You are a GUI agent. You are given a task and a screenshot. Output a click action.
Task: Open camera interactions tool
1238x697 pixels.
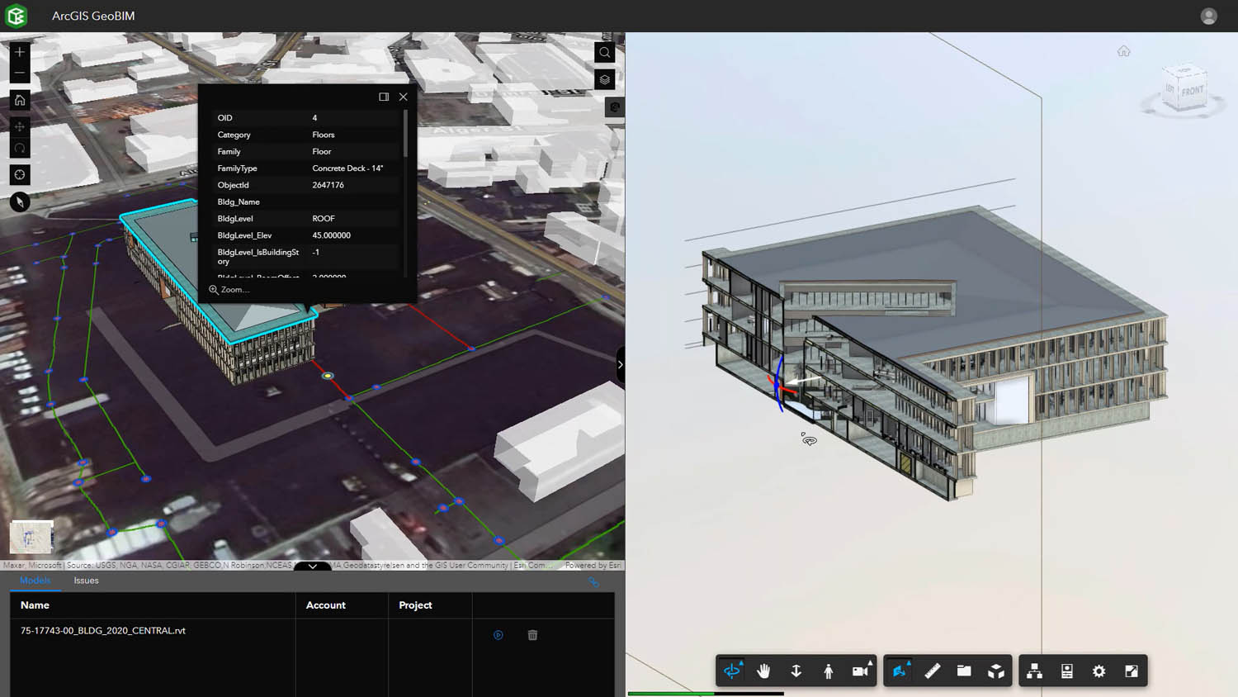[861, 671]
